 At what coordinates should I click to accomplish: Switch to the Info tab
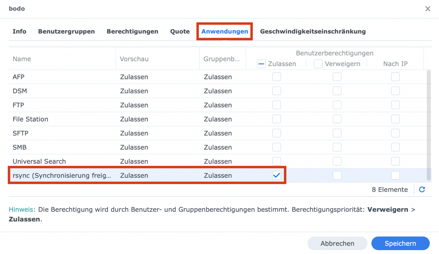(19, 31)
